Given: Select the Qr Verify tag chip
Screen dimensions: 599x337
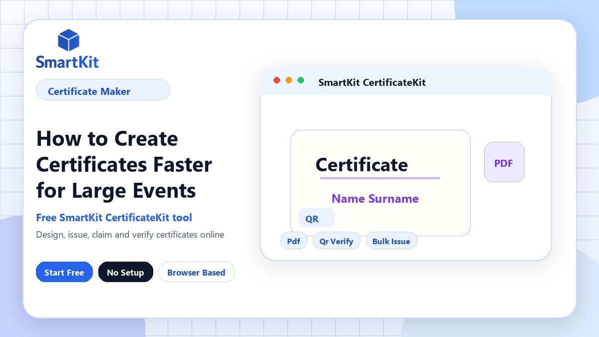Looking at the screenshot, I should (x=336, y=241).
